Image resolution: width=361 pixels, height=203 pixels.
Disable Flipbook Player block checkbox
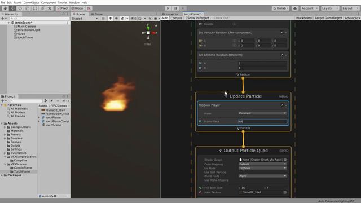coord(282,105)
